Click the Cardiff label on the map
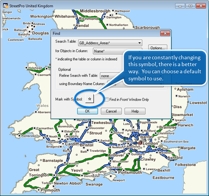The image size is (209, 196). 72,144
